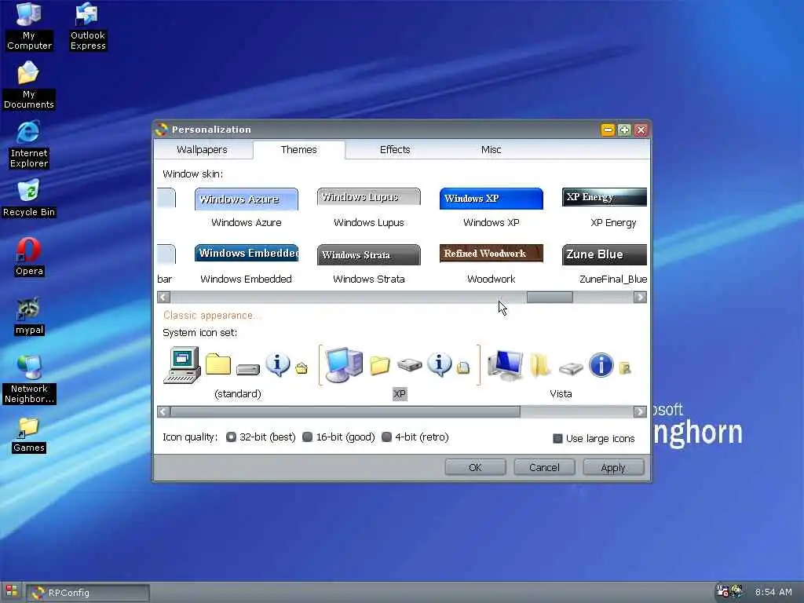Click the standard set drive icon

click(248, 368)
